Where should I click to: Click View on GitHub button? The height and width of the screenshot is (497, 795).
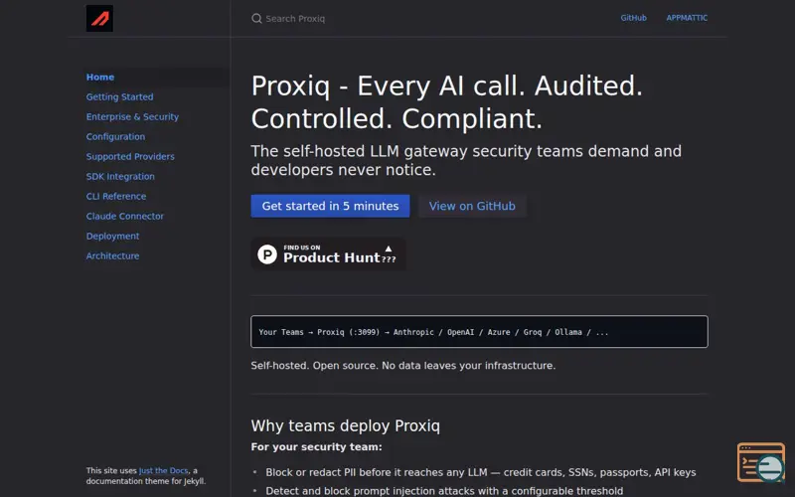[x=472, y=206]
